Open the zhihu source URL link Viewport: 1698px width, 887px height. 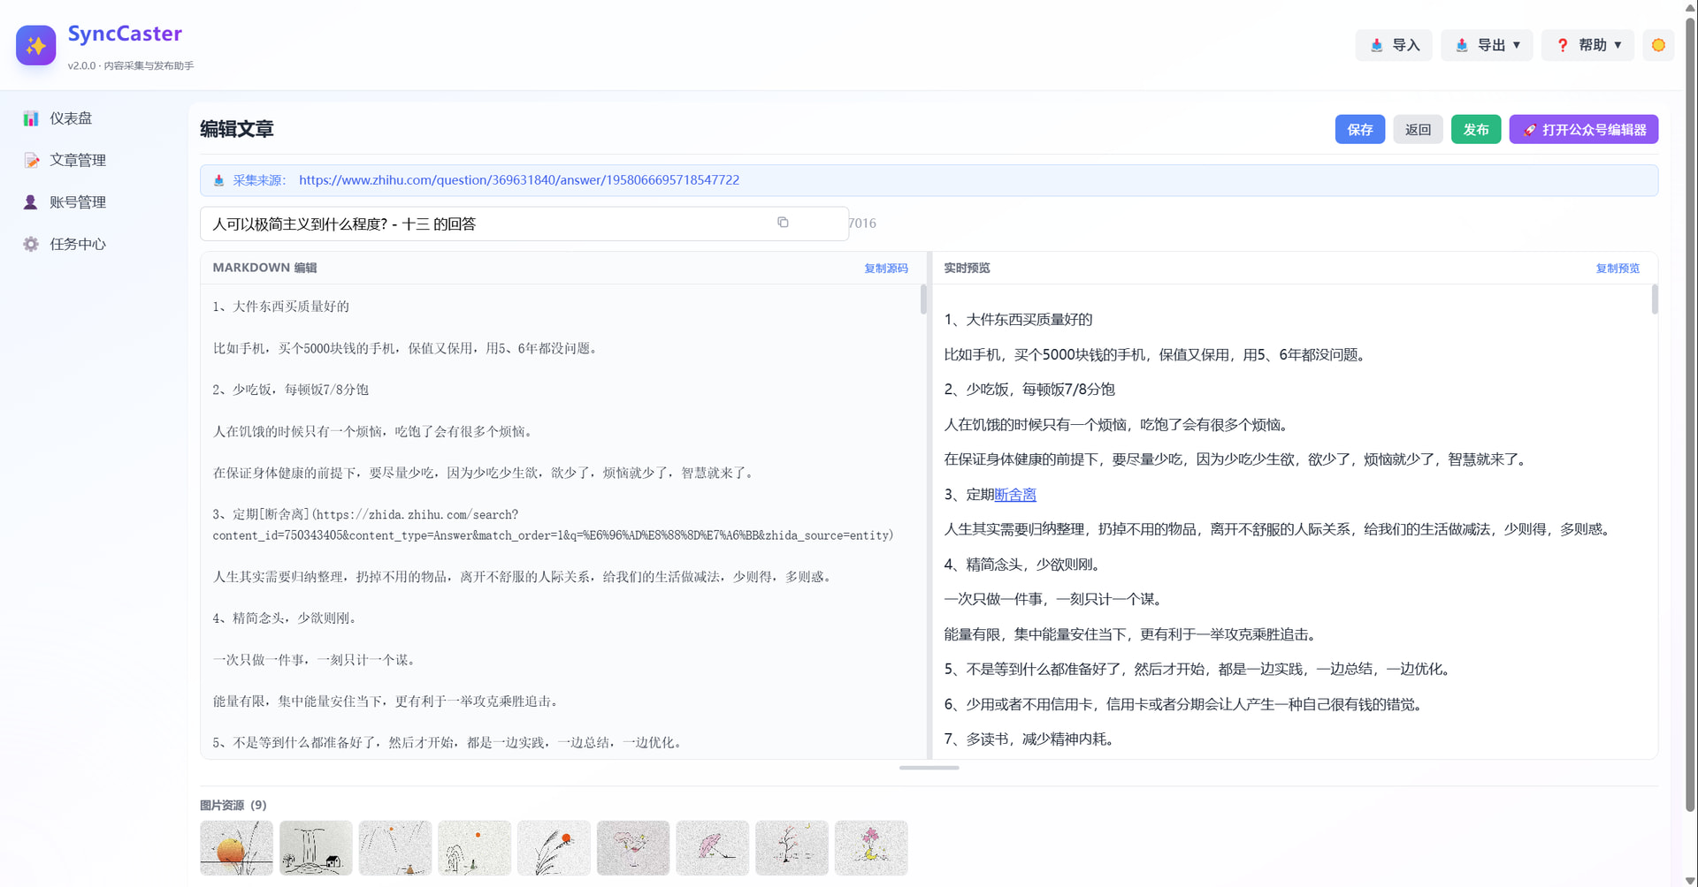[519, 180]
